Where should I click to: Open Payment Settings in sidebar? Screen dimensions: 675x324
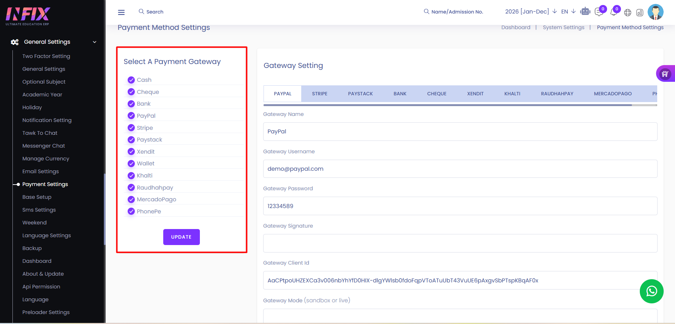45,184
